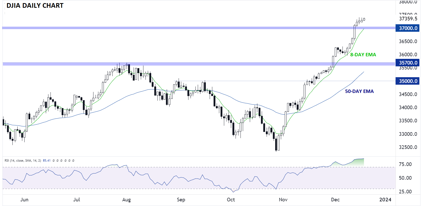Click the 32500.0 price axis label

click(408, 147)
